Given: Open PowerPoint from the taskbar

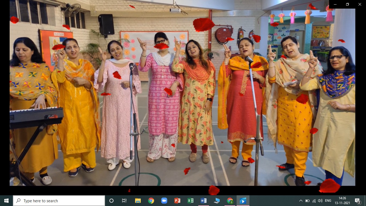Looking at the screenshot, I should [177, 201].
